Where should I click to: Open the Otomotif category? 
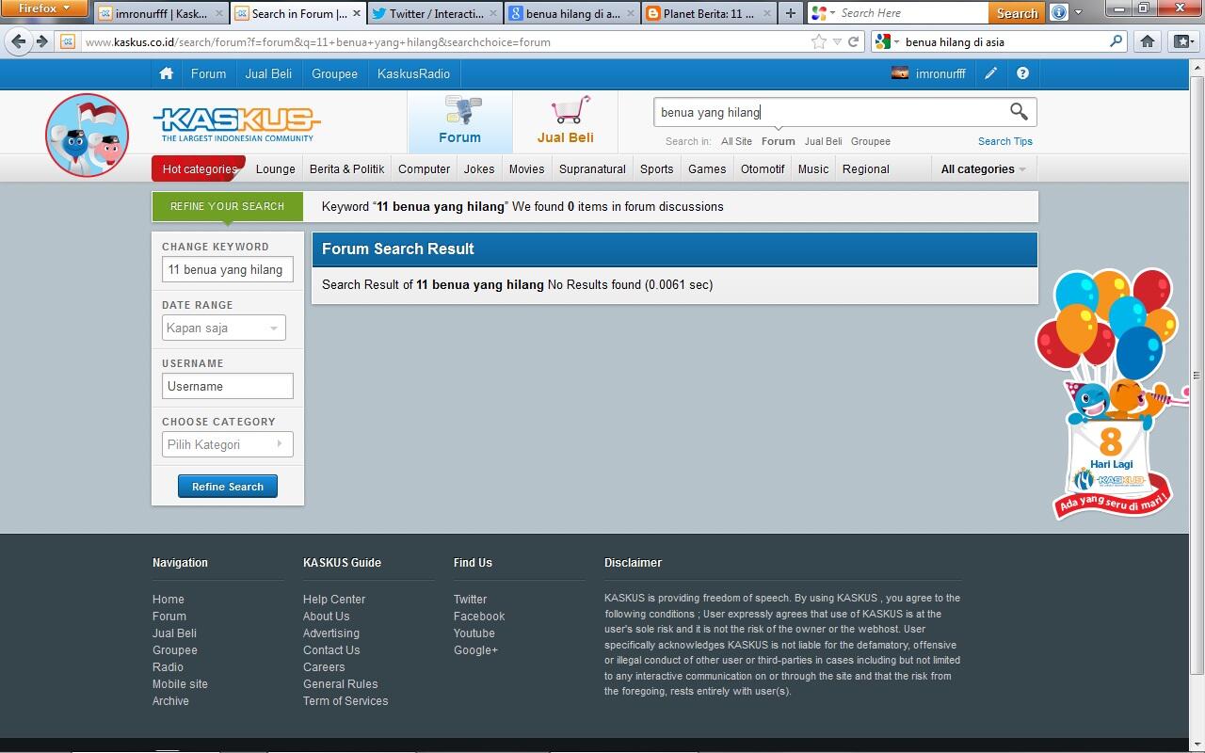click(x=763, y=169)
